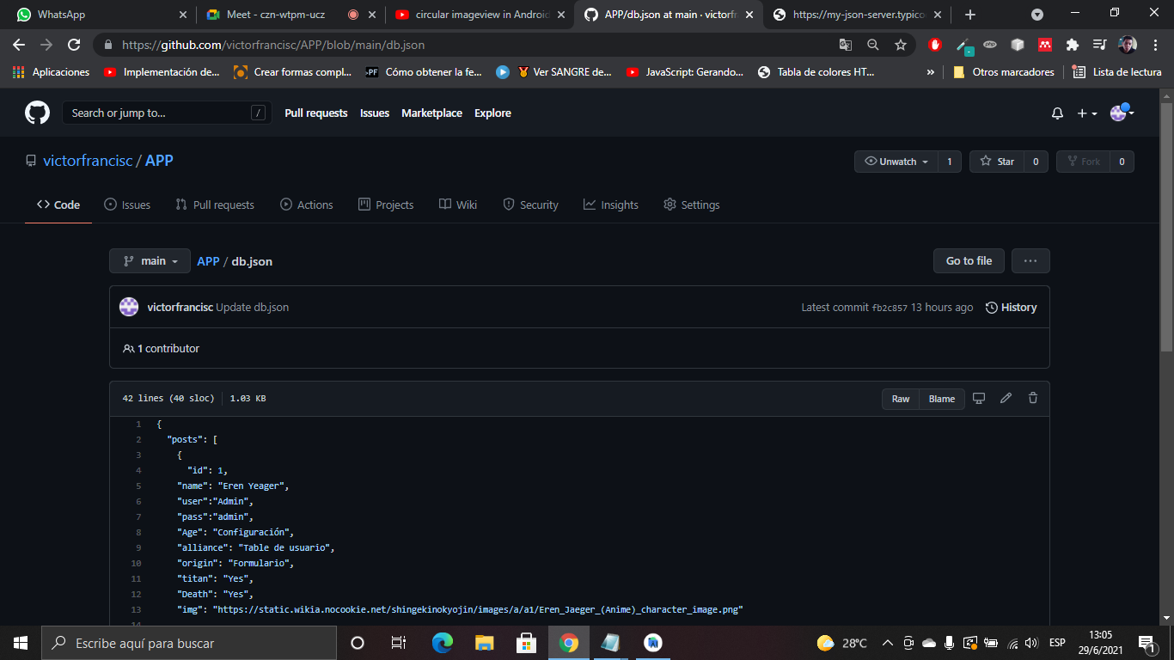Open repository Settings tab

point(692,205)
